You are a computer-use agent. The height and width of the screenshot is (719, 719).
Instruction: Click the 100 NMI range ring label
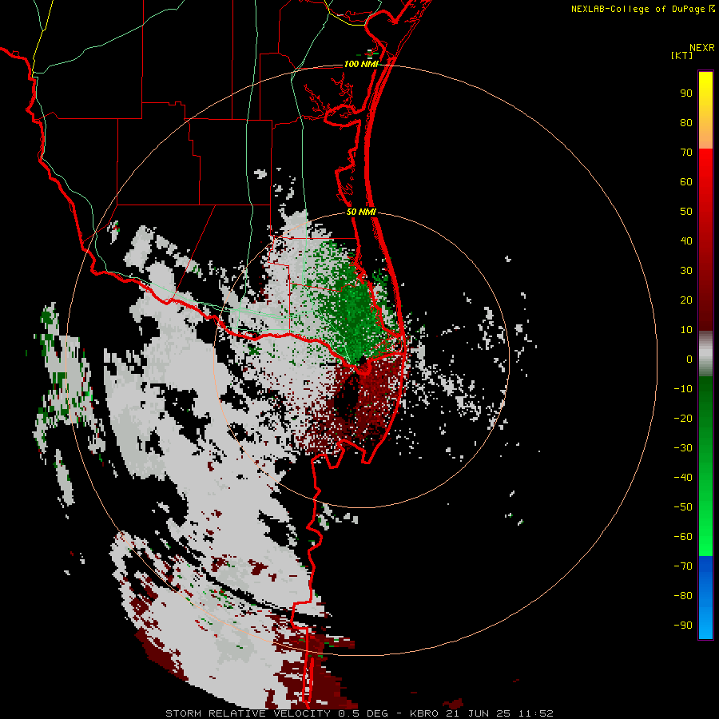(x=361, y=64)
